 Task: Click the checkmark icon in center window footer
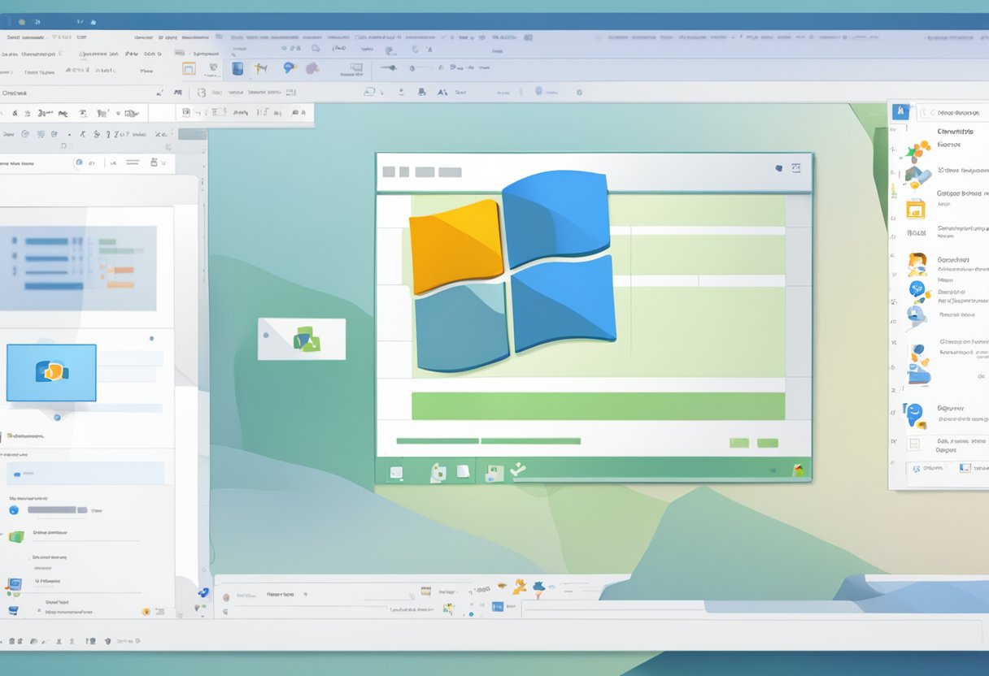[x=517, y=470]
